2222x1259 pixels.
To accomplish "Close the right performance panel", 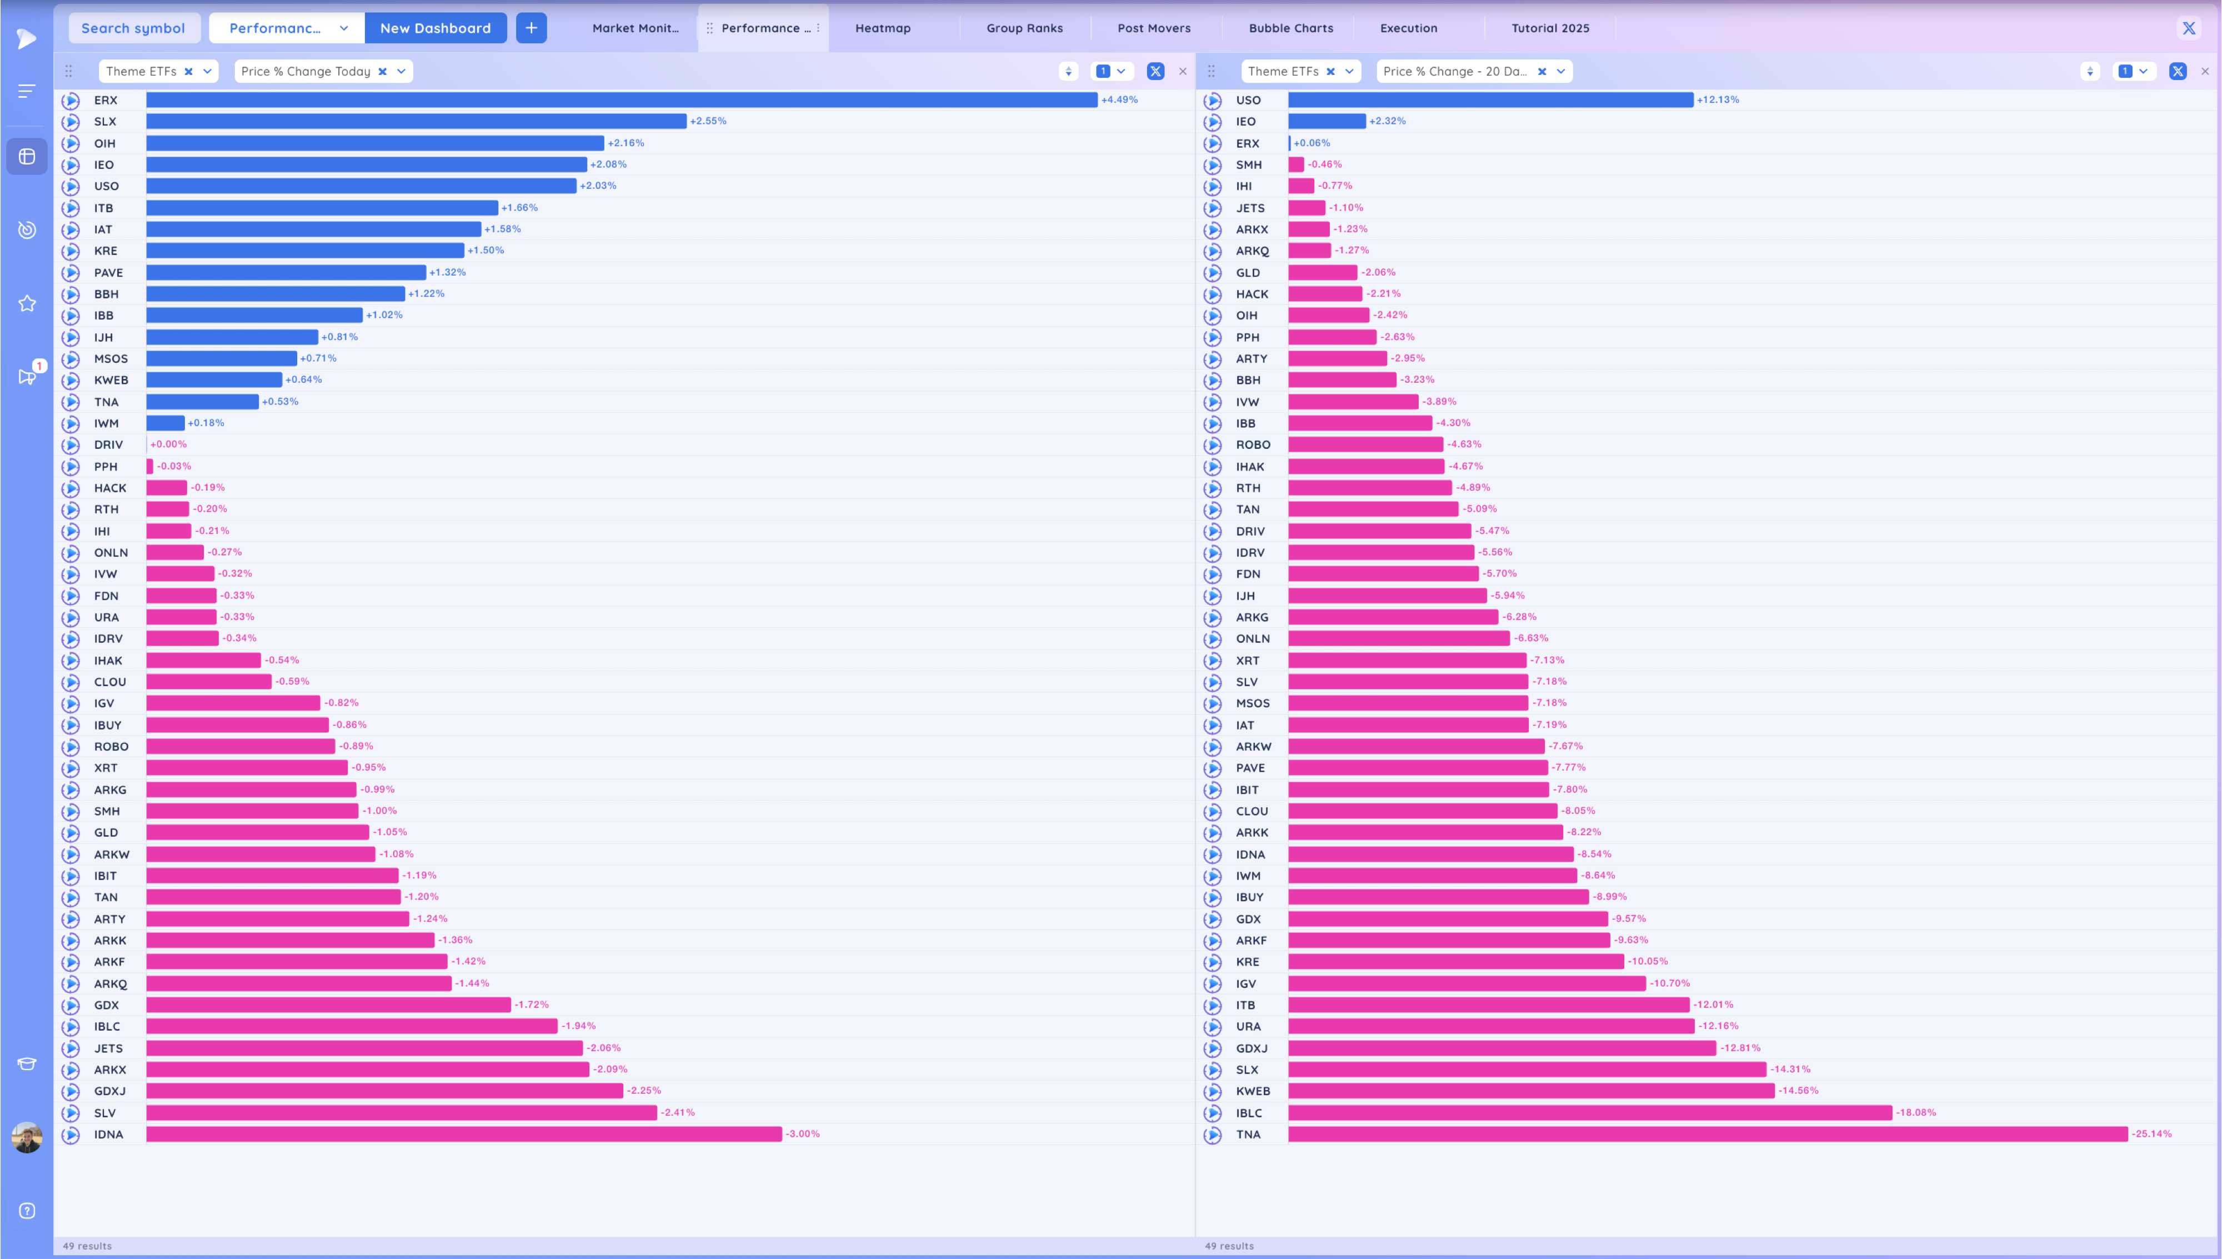I will pyautogui.click(x=2205, y=71).
